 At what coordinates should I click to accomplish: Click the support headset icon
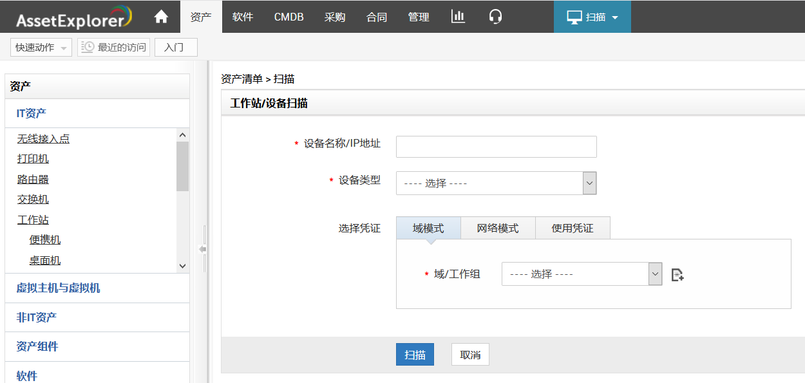pos(495,17)
